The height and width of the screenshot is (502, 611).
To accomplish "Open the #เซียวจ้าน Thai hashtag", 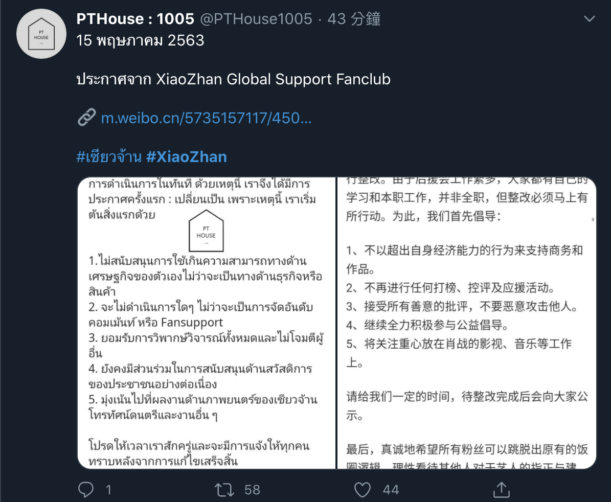I will (x=109, y=156).
